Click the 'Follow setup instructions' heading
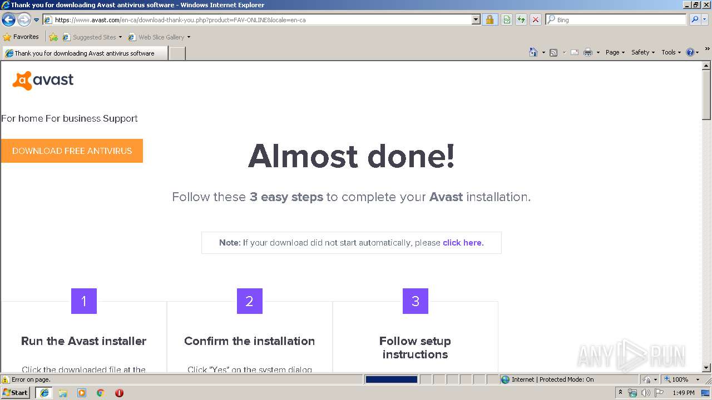The height and width of the screenshot is (400, 712). (x=415, y=348)
